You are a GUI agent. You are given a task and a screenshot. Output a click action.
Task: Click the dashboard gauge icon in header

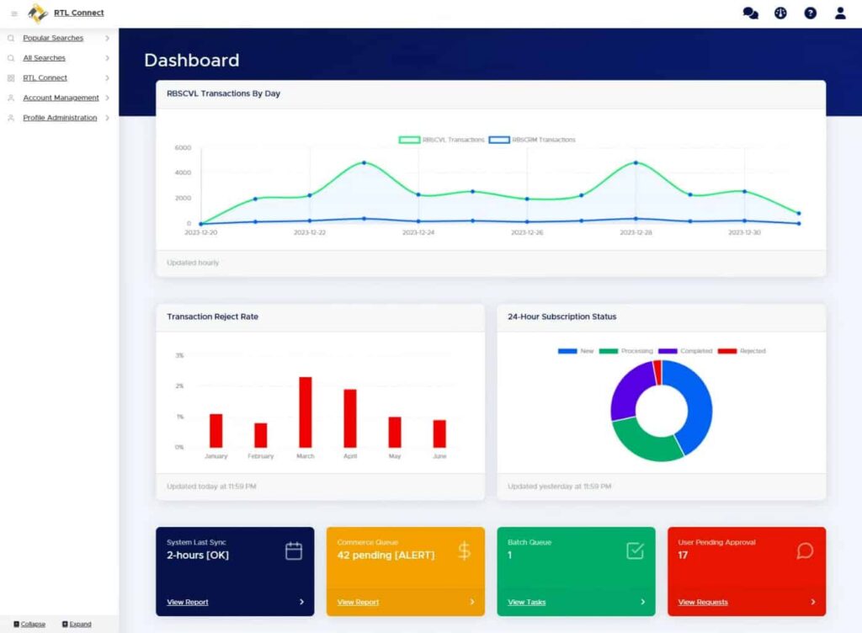click(x=780, y=13)
